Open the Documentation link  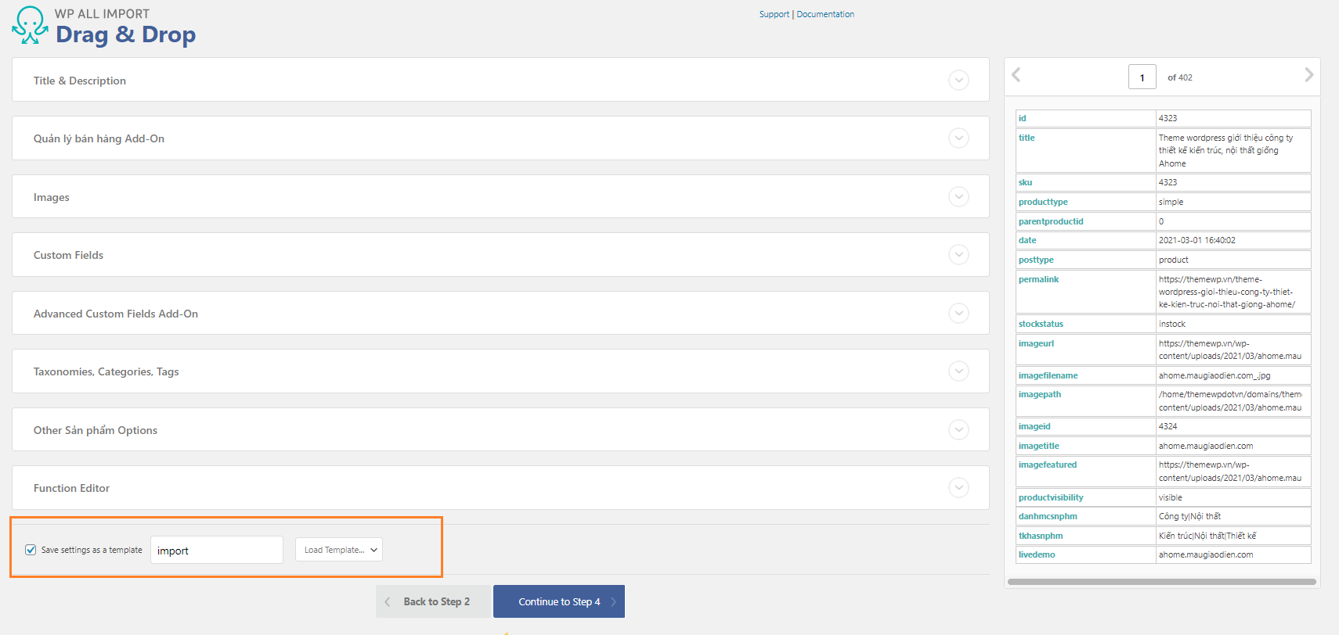point(825,14)
